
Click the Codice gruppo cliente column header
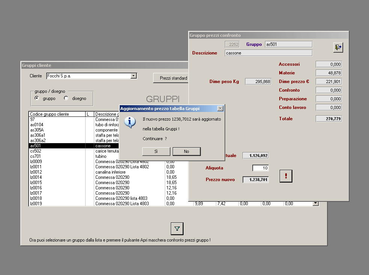(57, 114)
